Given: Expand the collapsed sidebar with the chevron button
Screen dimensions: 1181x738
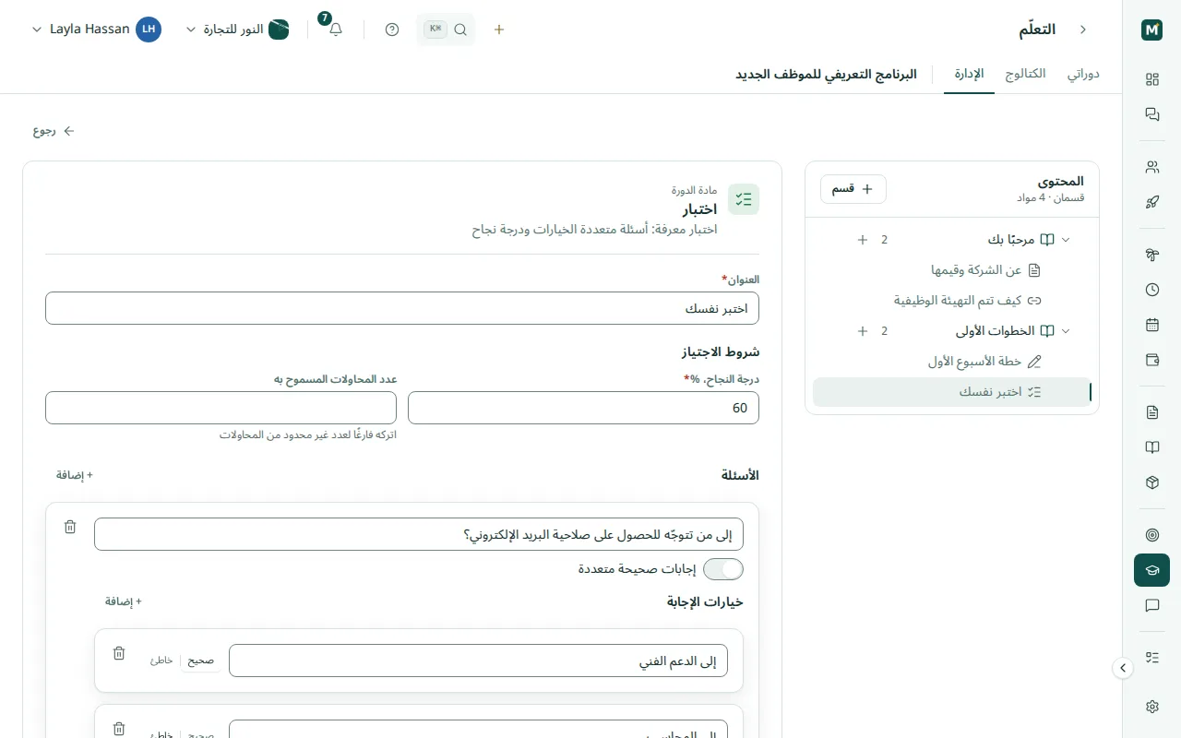Looking at the screenshot, I should pyautogui.click(x=1123, y=668).
